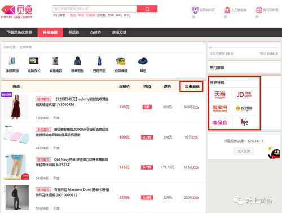The width and height of the screenshot is (282, 213).
Task: Open the 20000m power bank title
Action: 72,132
